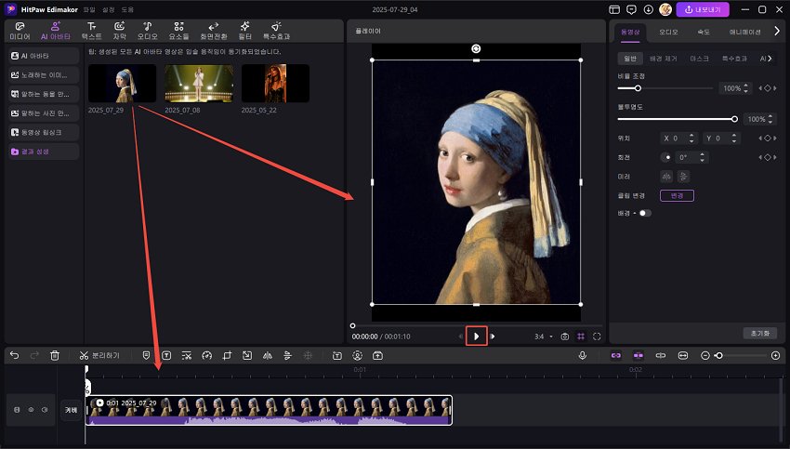This screenshot has width=790, height=449.
Task: Toggle the 배경 background switch
Action: (645, 213)
